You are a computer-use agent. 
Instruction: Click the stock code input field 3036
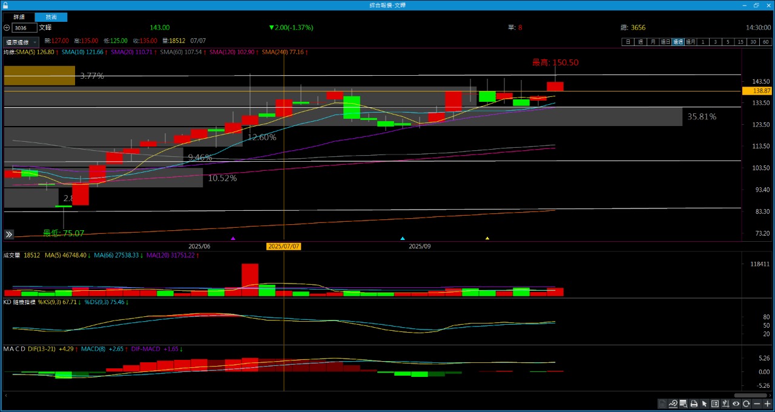coord(24,28)
